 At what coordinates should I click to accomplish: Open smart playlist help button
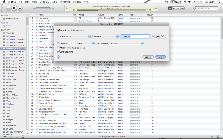pos(59,57)
